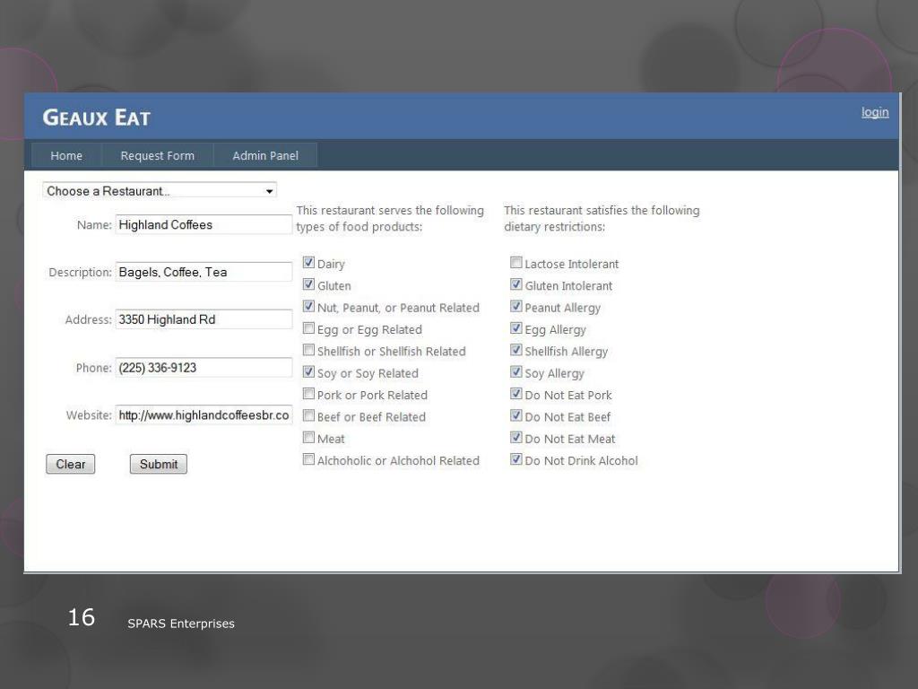Uncheck Soy or Soy Related

308,371
